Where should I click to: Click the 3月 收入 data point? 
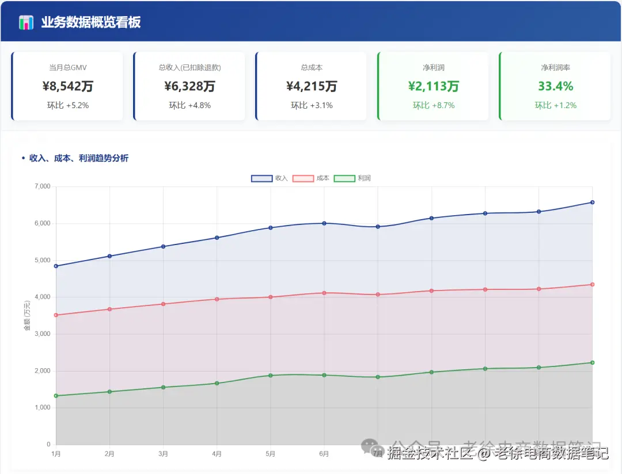tap(163, 247)
